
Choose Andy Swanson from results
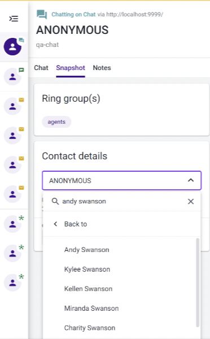(86, 250)
